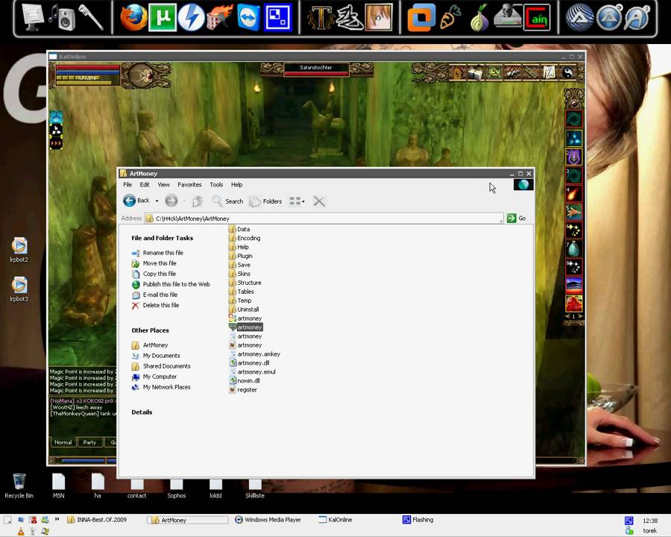Click the anime face dock icon
Image resolution: width=671 pixels, height=537 pixels.
(x=379, y=18)
